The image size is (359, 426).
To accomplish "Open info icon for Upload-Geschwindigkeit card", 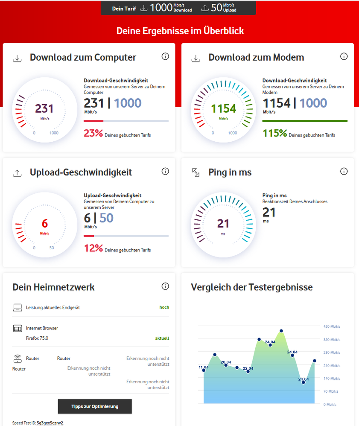I will [x=165, y=172].
